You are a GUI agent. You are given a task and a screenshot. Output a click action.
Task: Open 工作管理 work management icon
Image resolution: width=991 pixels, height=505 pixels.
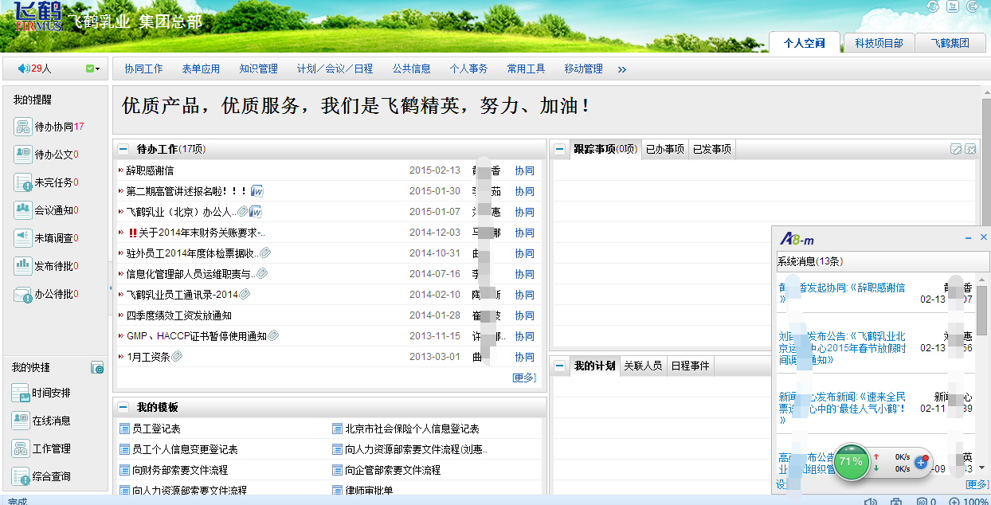pyautogui.click(x=21, y=448)
